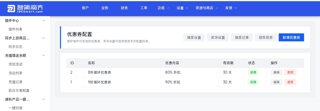Click the 新增优惠券 button

291,37
